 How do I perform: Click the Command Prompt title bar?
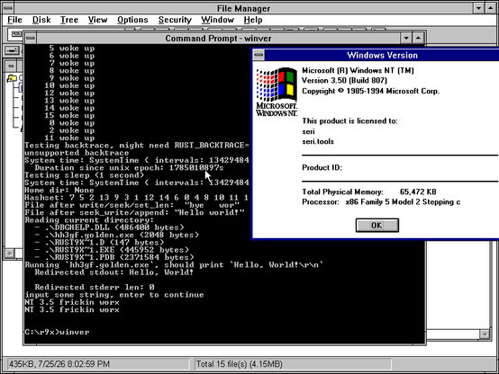[218, 38]
